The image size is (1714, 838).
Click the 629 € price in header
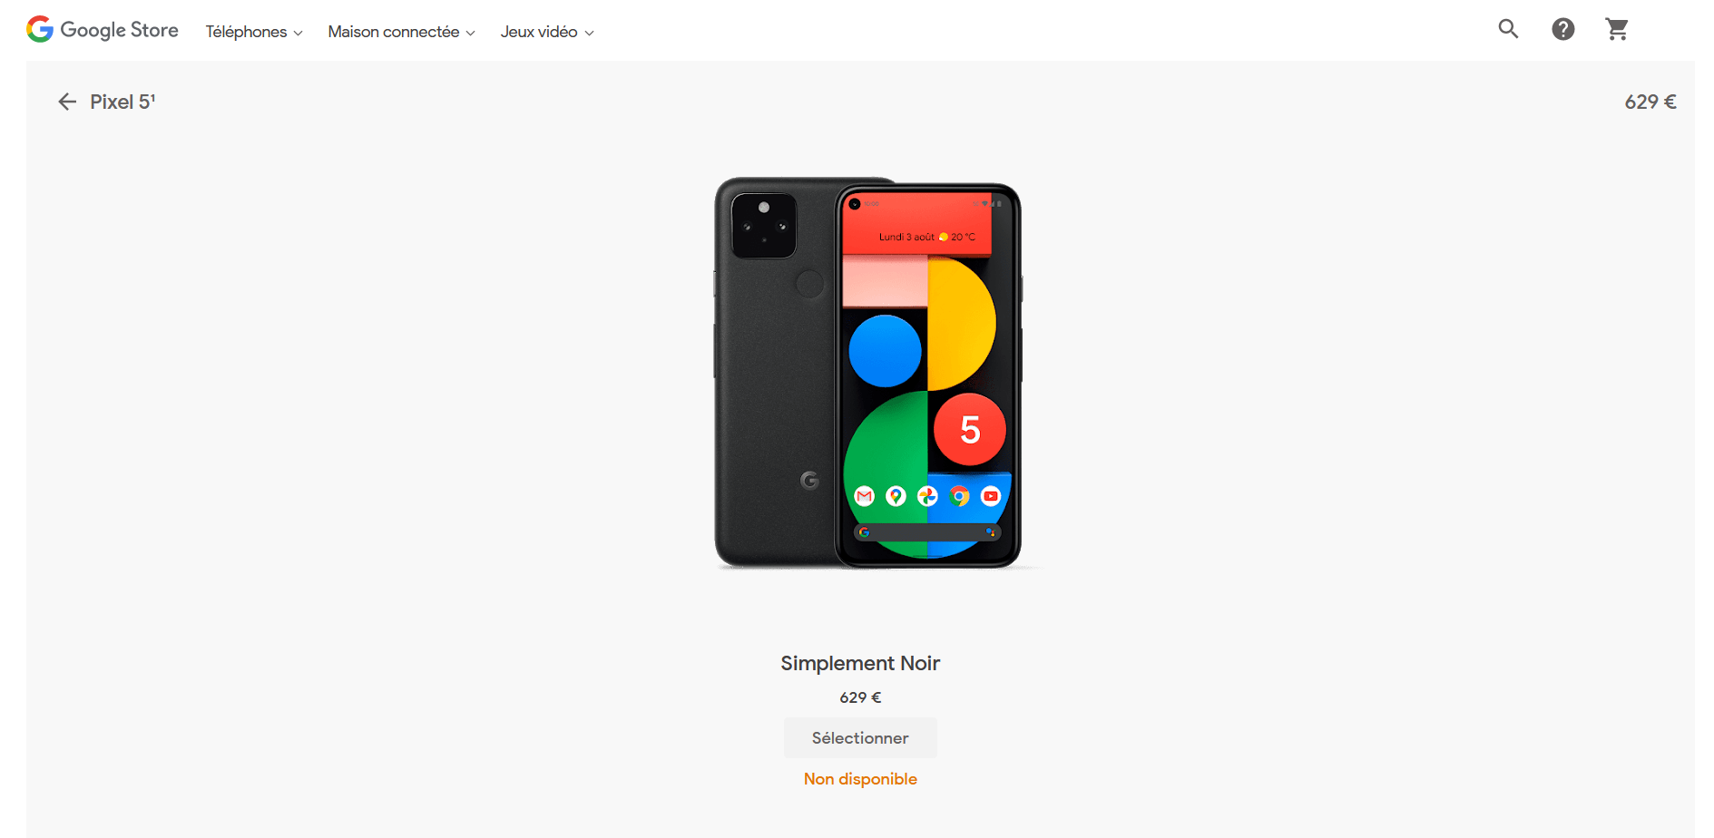(1650, 102)
